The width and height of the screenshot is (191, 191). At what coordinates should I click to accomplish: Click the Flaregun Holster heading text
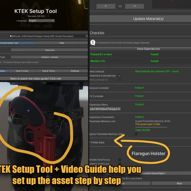(149, 154)
